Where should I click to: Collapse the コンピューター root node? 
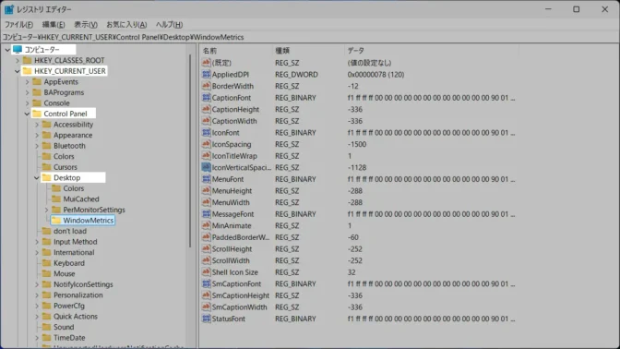[x=7, y=50]
